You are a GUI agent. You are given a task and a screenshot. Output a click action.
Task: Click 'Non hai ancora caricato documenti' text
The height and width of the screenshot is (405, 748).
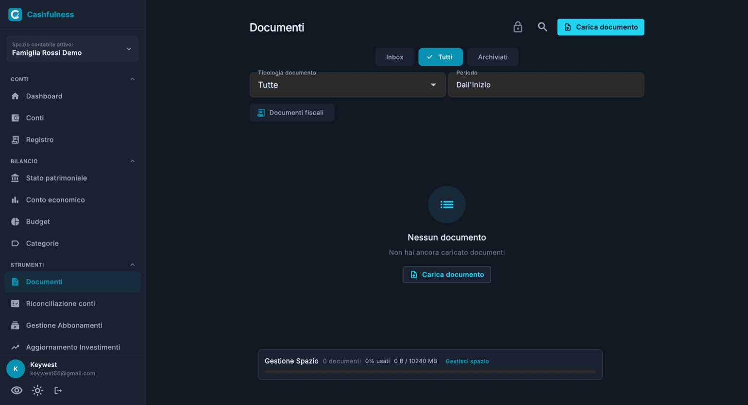point(447,253)
